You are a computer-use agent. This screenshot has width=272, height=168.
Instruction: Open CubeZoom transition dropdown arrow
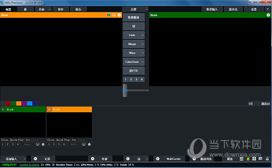(143, 62)
